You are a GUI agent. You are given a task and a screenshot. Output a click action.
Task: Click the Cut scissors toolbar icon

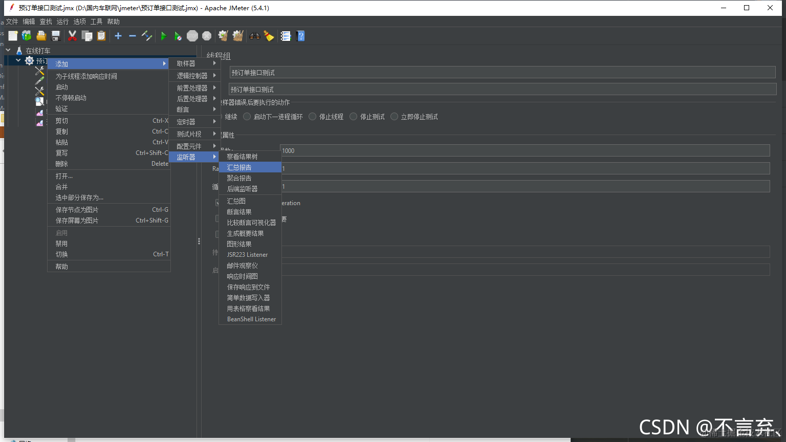(72, 36)
